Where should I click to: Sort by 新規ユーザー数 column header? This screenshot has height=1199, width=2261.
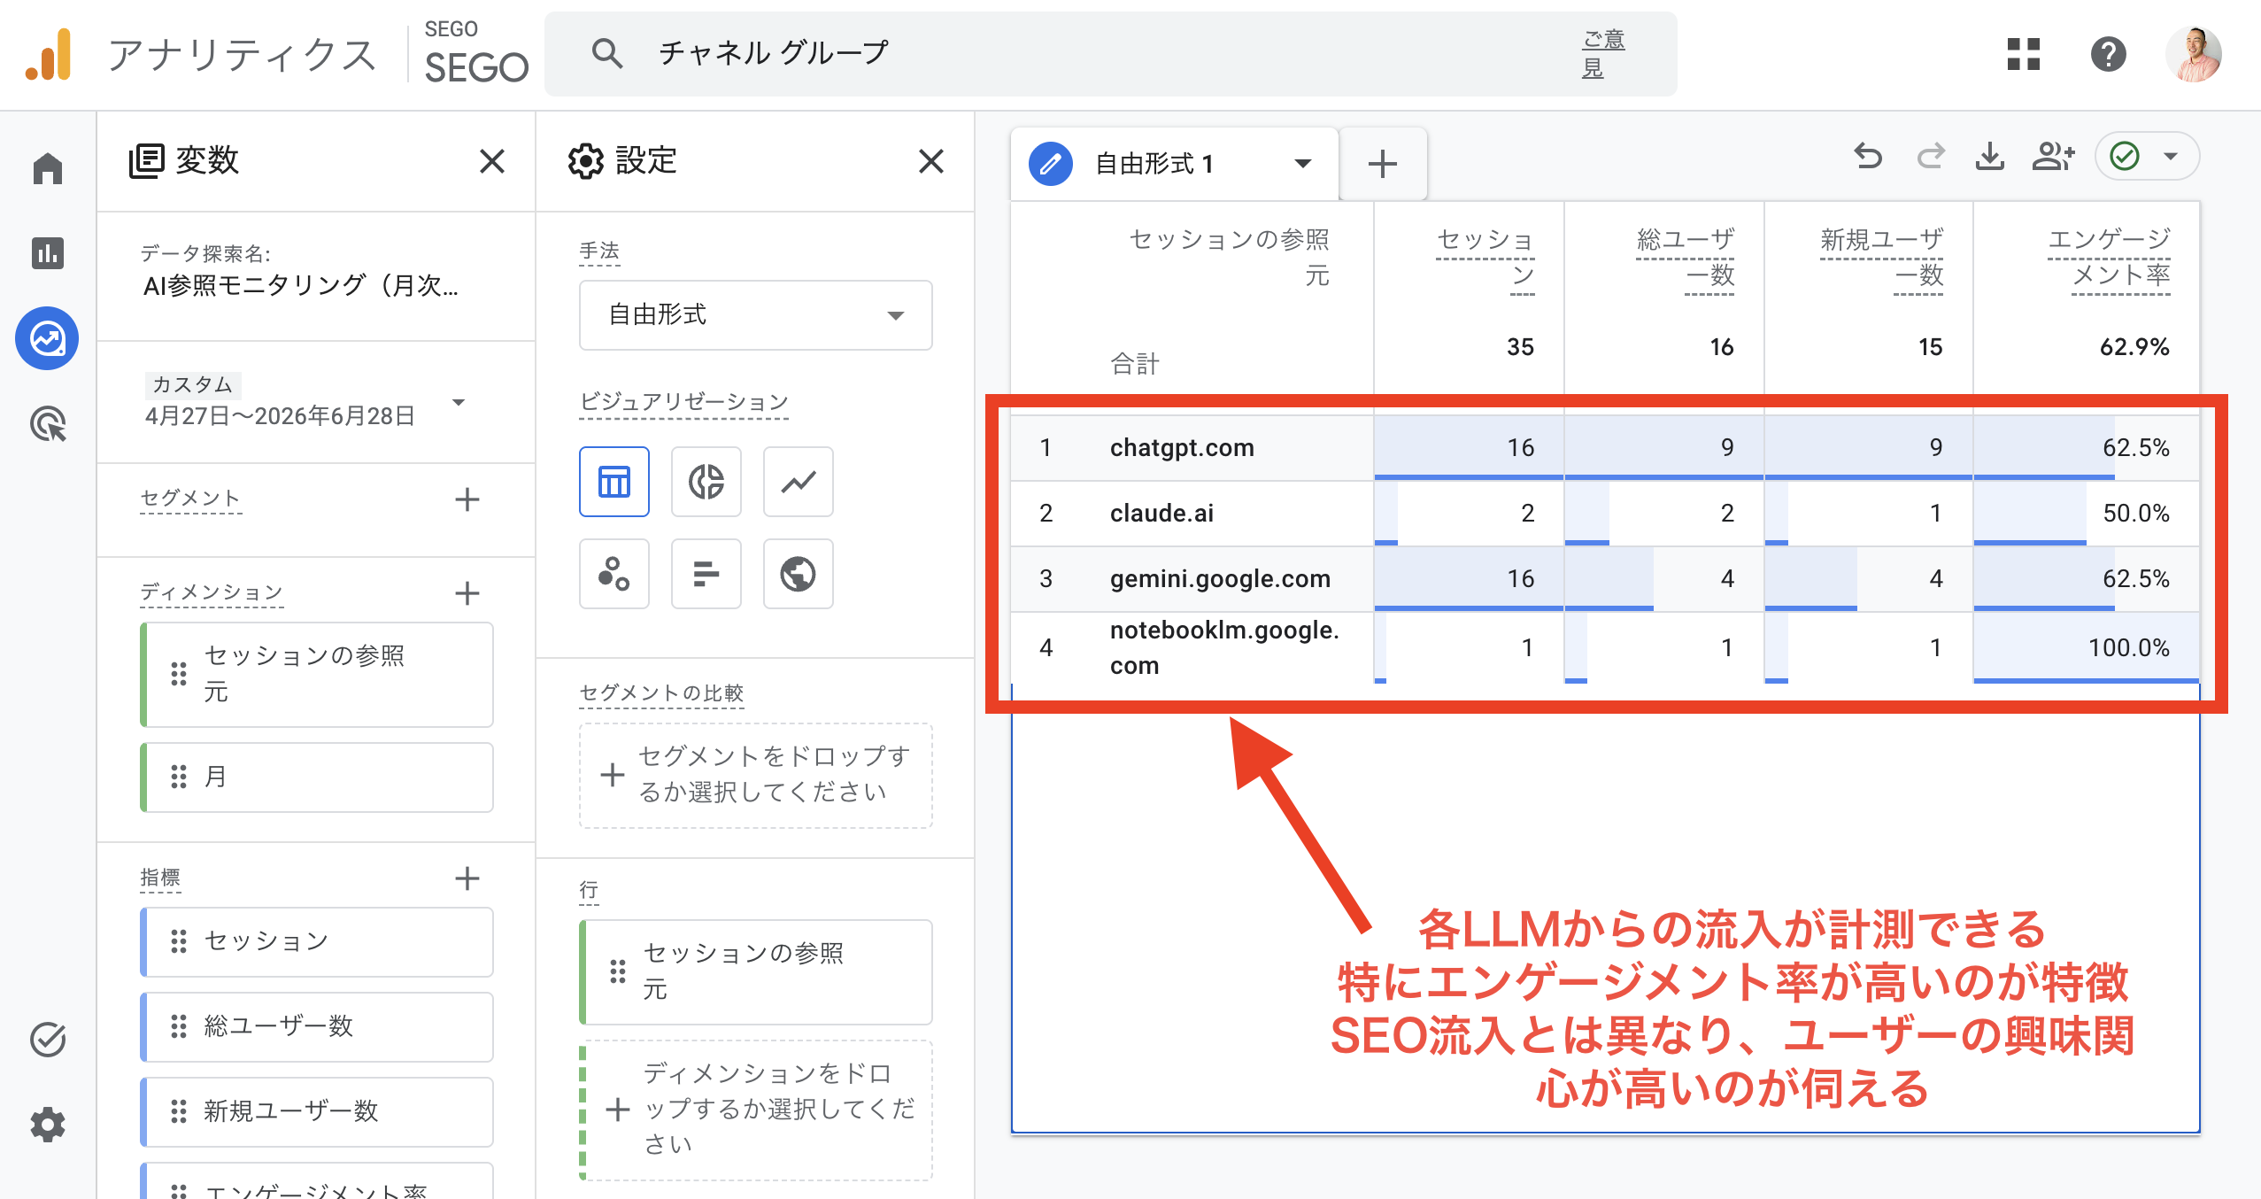point(1881,257)
